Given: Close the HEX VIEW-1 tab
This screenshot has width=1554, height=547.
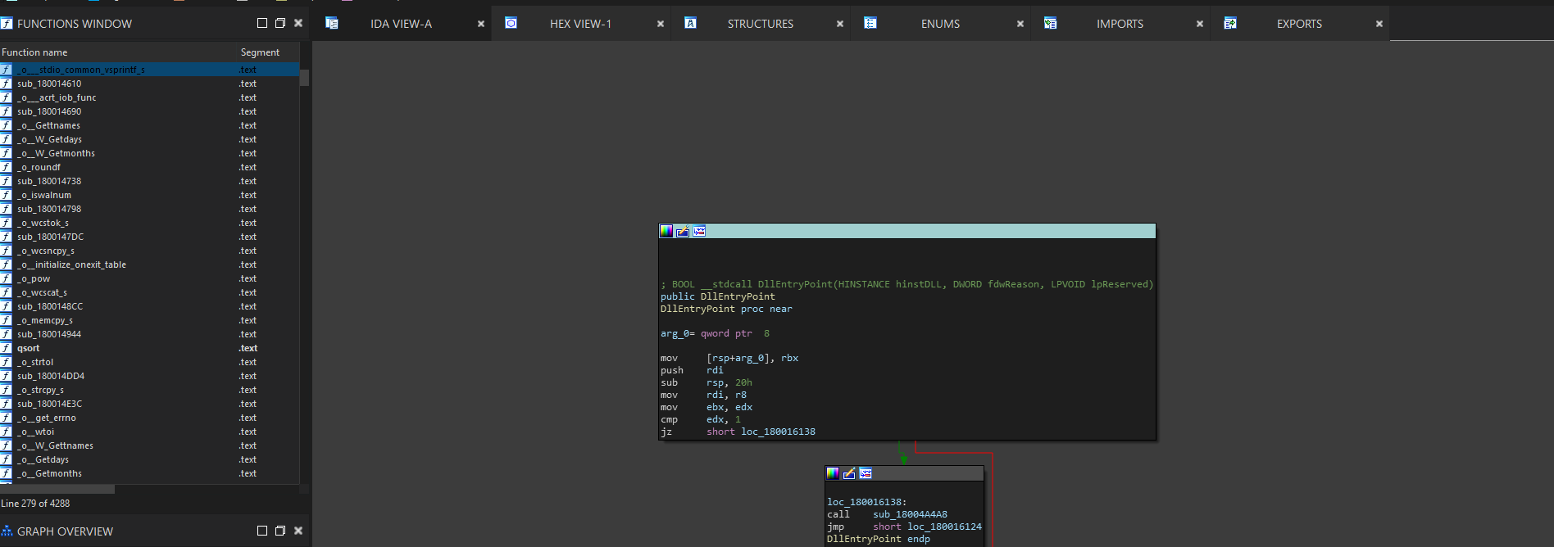Looking at the screenshot, I should (x=661, y=24).
